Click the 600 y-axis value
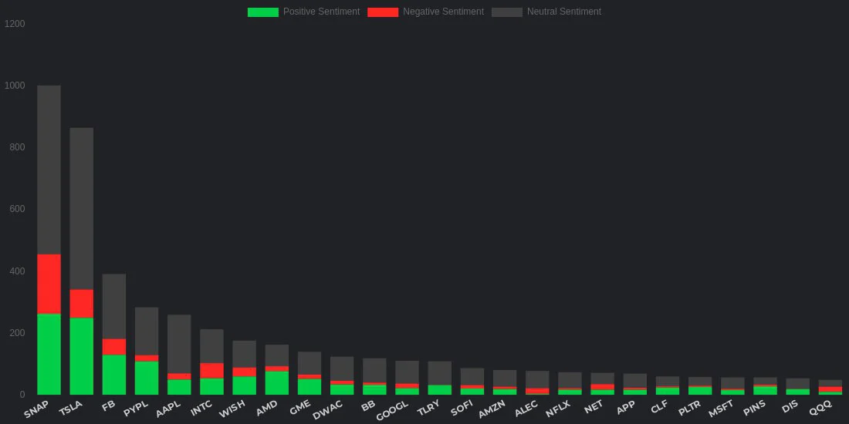 point(16,209)
